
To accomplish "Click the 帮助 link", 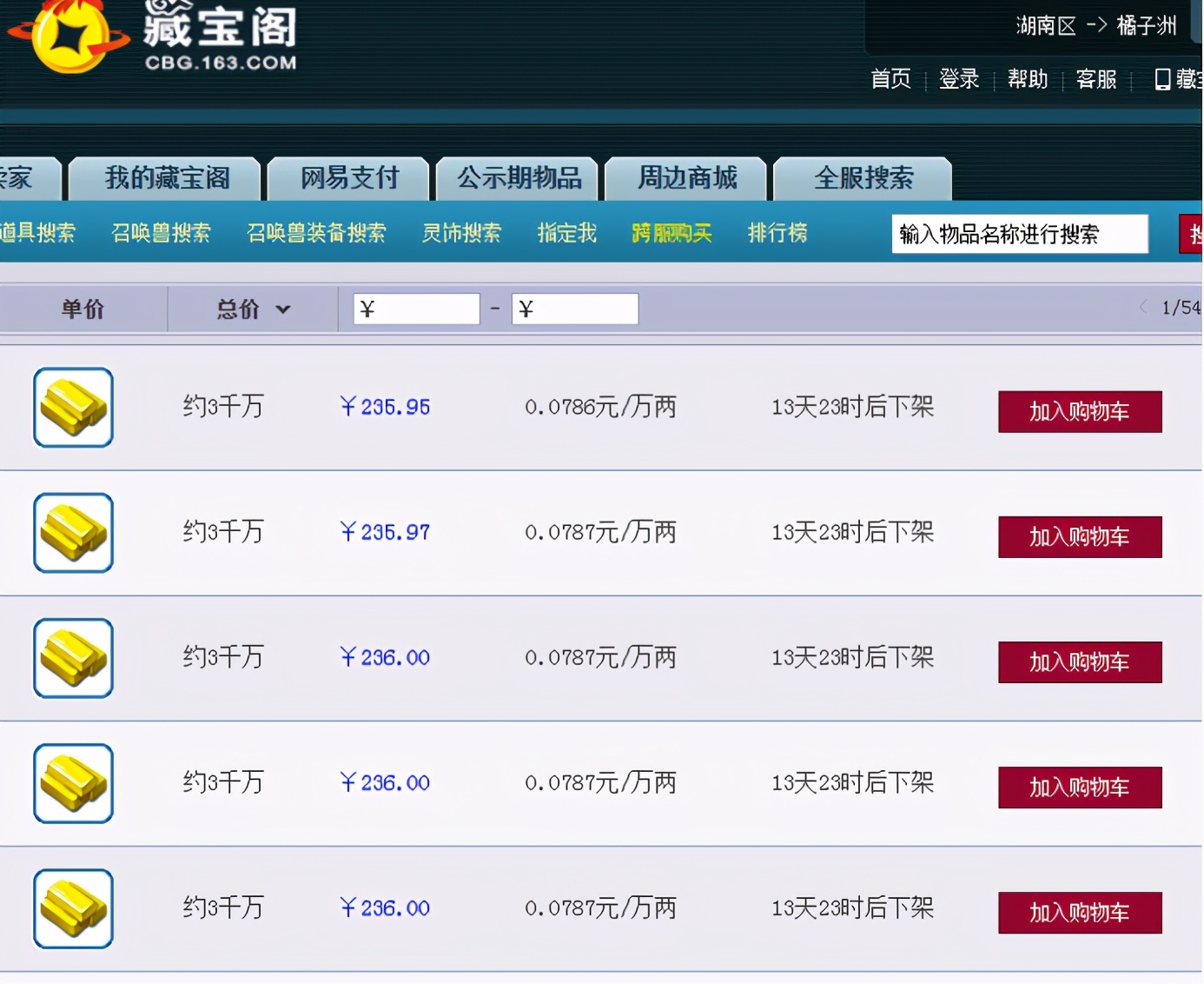I will (x=1027, y=79).
